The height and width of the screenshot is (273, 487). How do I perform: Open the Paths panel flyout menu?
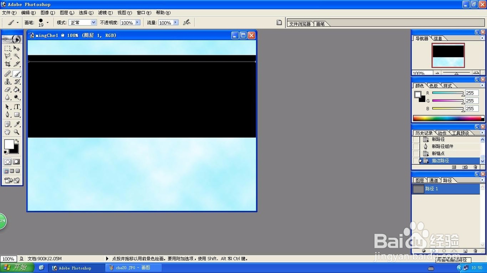click(482, 180)
